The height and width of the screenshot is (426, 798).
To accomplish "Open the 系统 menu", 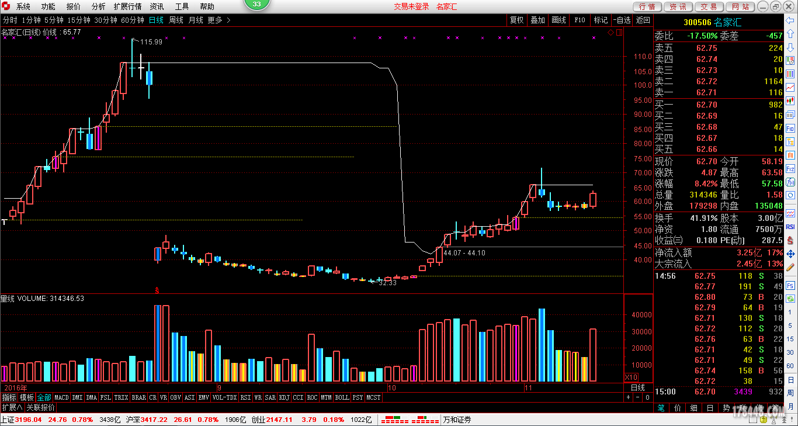I will [x=23, y=6].
